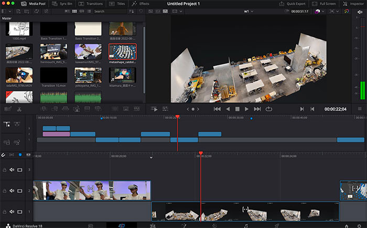Screen dimensions: 367x228
Task: Mute the speaker icon above audio meters
Action: pyautogui.click(x=360, y=12)
